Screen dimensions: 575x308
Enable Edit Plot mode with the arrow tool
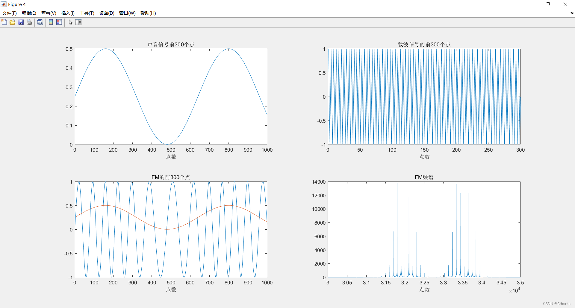70,22
